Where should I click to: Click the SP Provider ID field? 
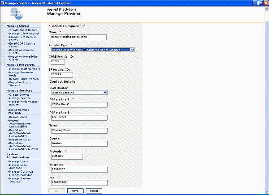pos(62,75)
